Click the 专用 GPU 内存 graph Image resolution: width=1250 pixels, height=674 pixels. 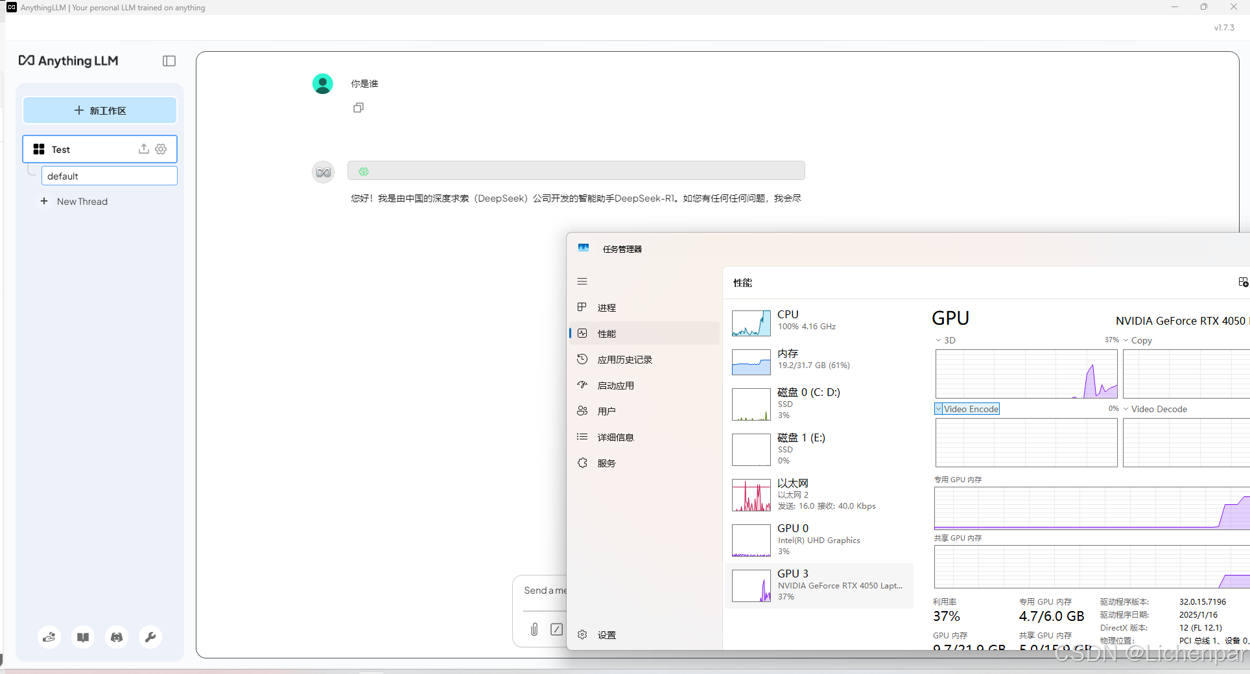click(1092, 508)
